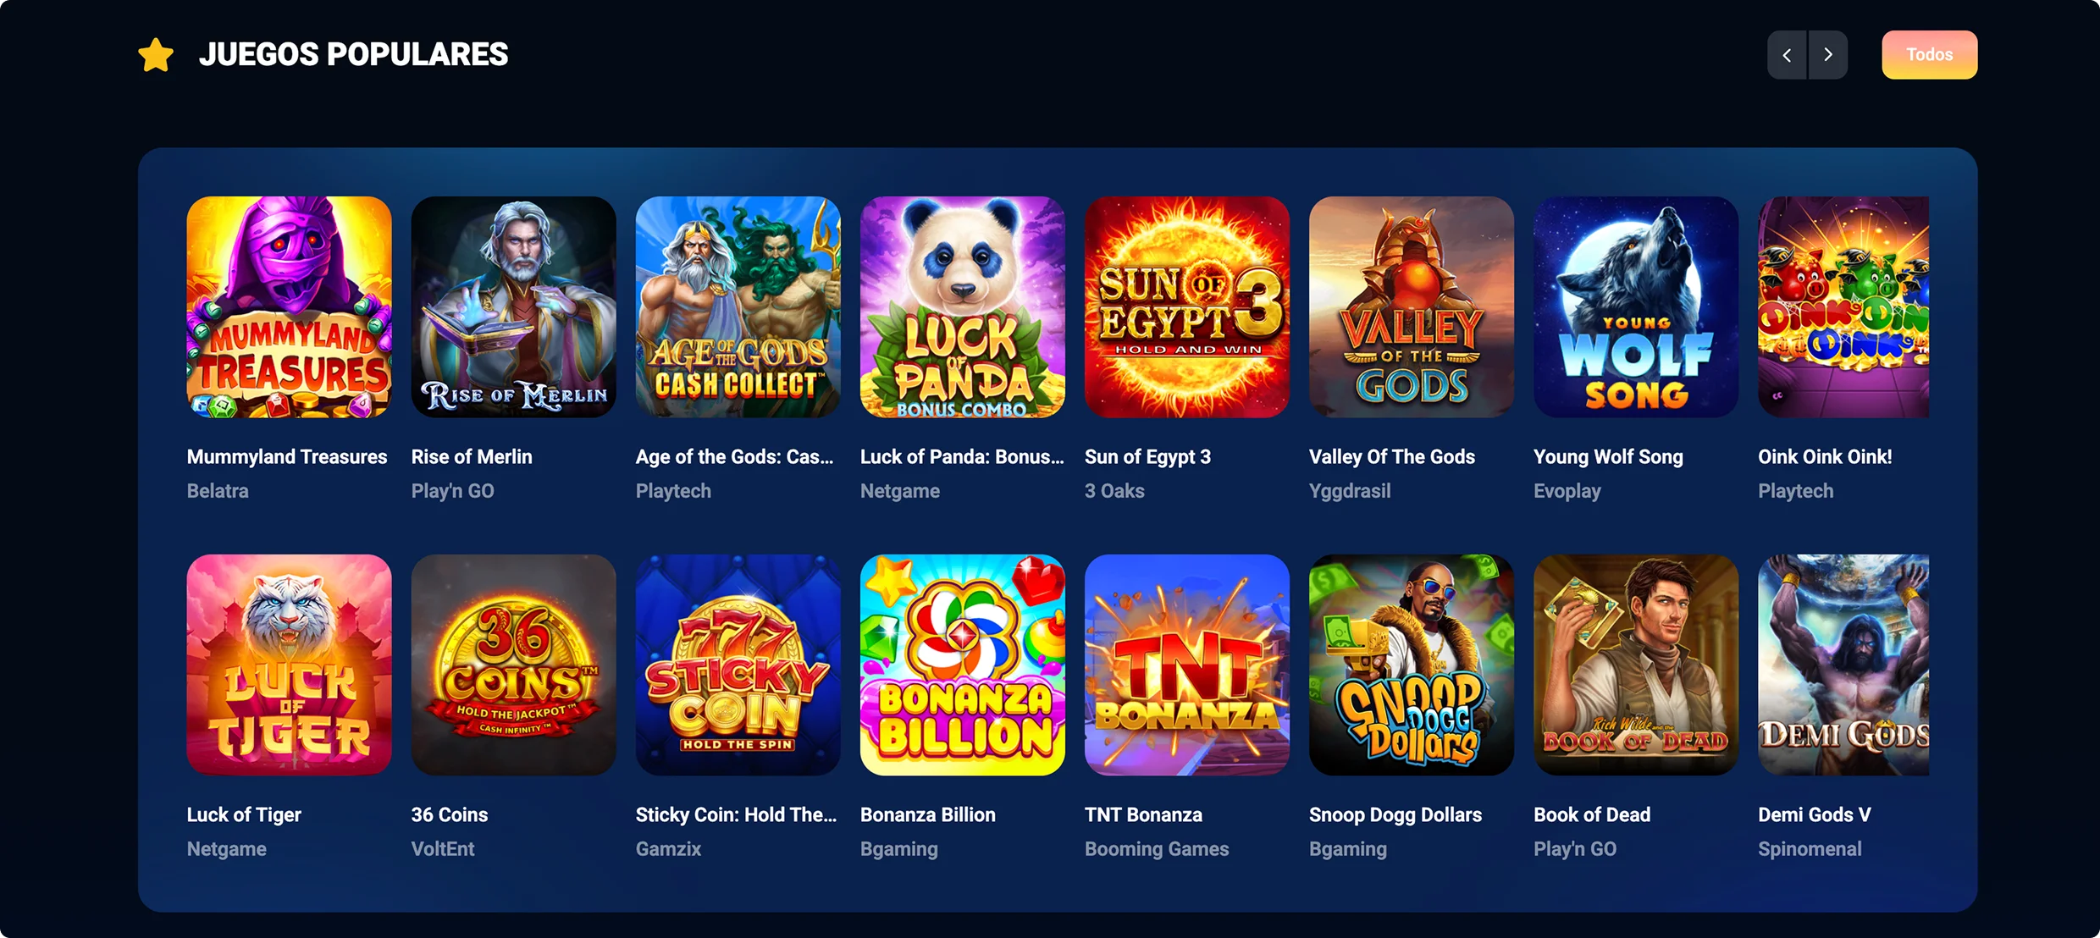Select the 36 Coins game tile
The width and height of the screenshot is (2100, 938).
click(513, 665)
